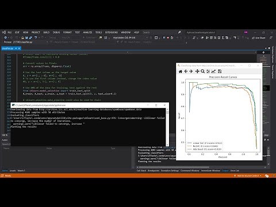Screen dimensions: 276x207
Task: Switch to the Breakpoints tab
Action: [x=154, y=170]
